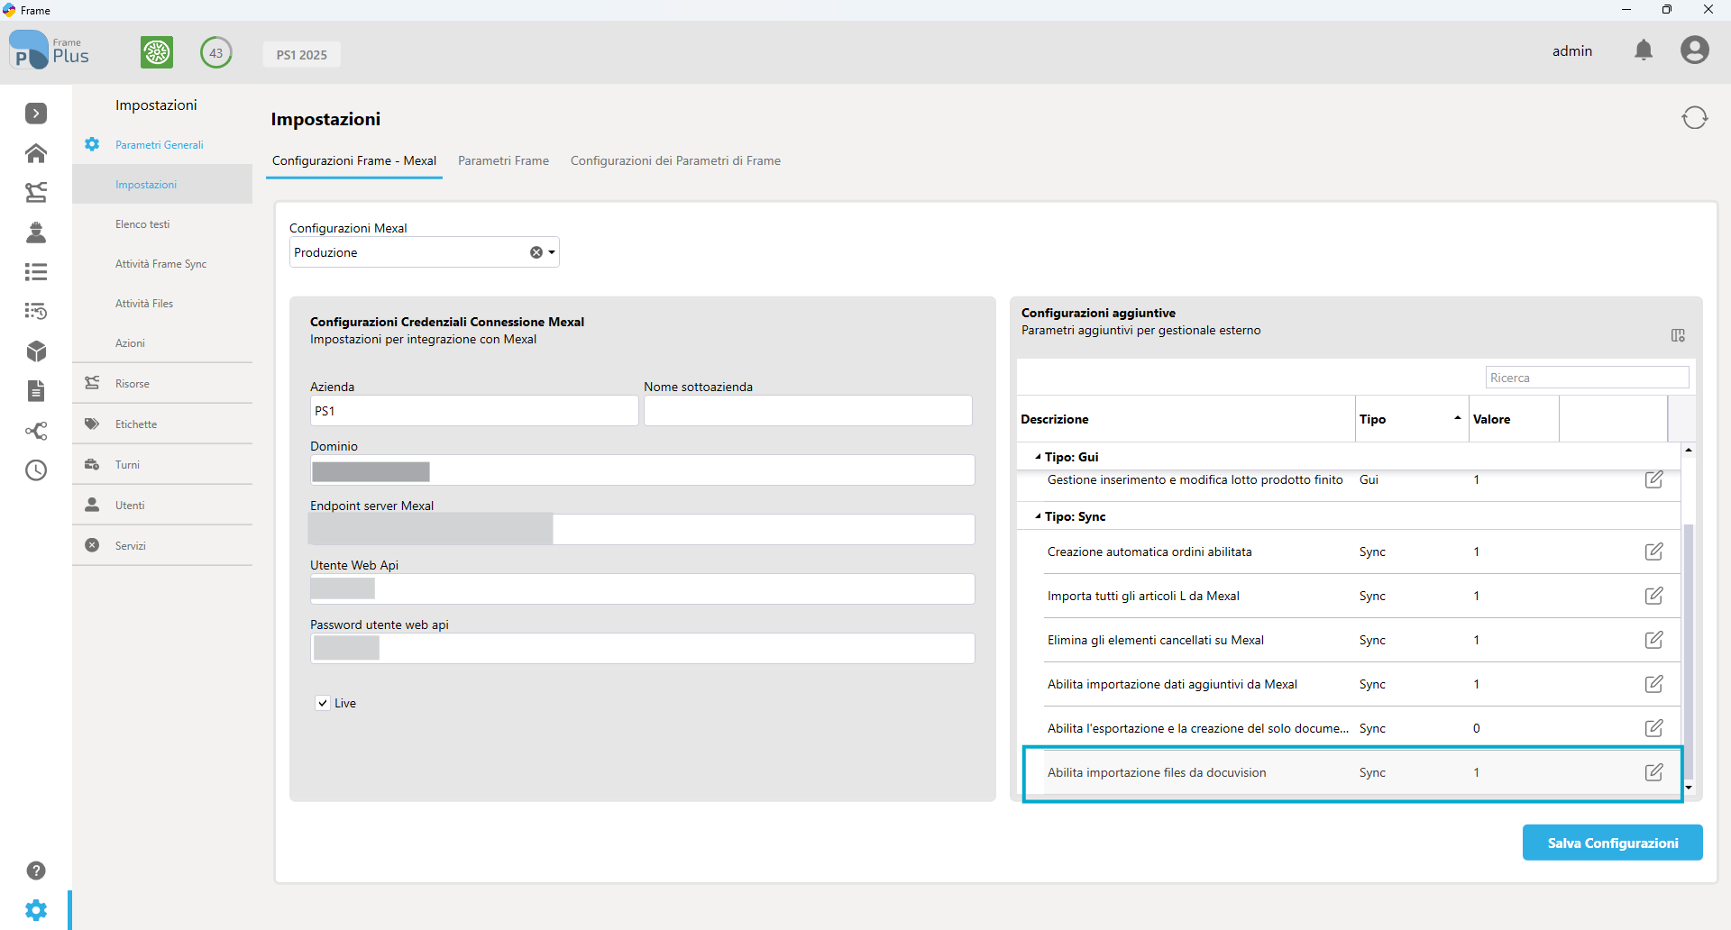Image resolution: width=1731 pixels, height=930 pixels.
Task: Collapse the Tipo: Gui group
Action: [x=1039, y=457]
